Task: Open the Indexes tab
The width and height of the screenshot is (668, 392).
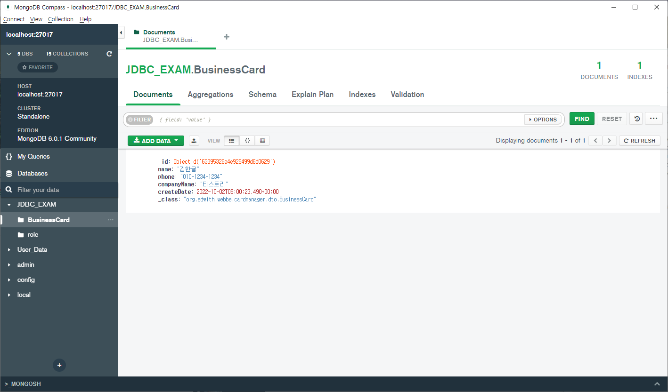Action: (362, 95)
